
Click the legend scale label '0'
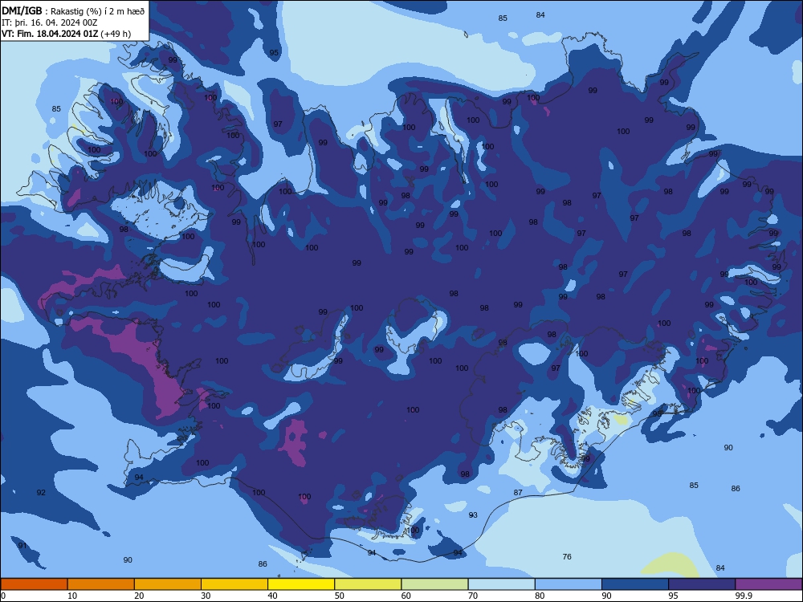3,596
